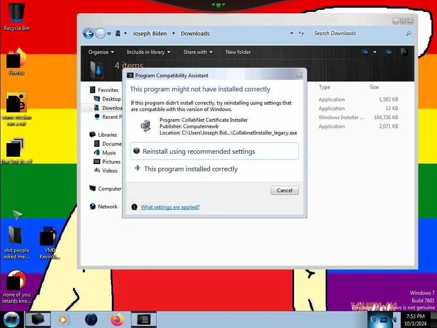The height and width of the screenshot is (328, 437).
Task: Open the Windows Start orb
Action: pos(12,319)
